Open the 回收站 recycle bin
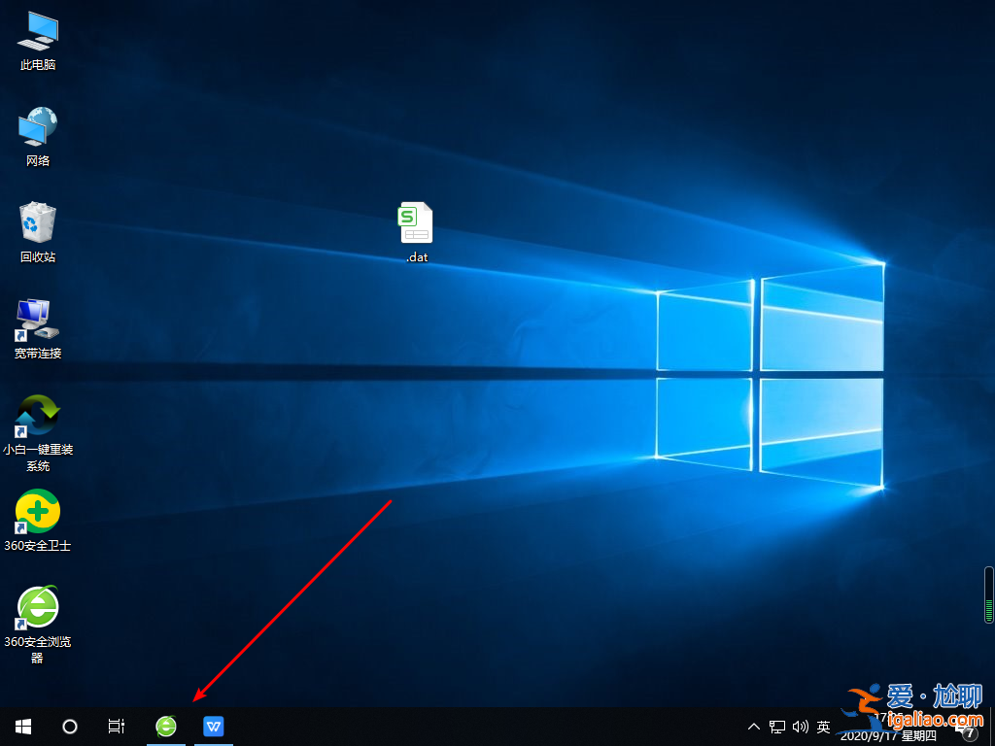 [37, 221]
